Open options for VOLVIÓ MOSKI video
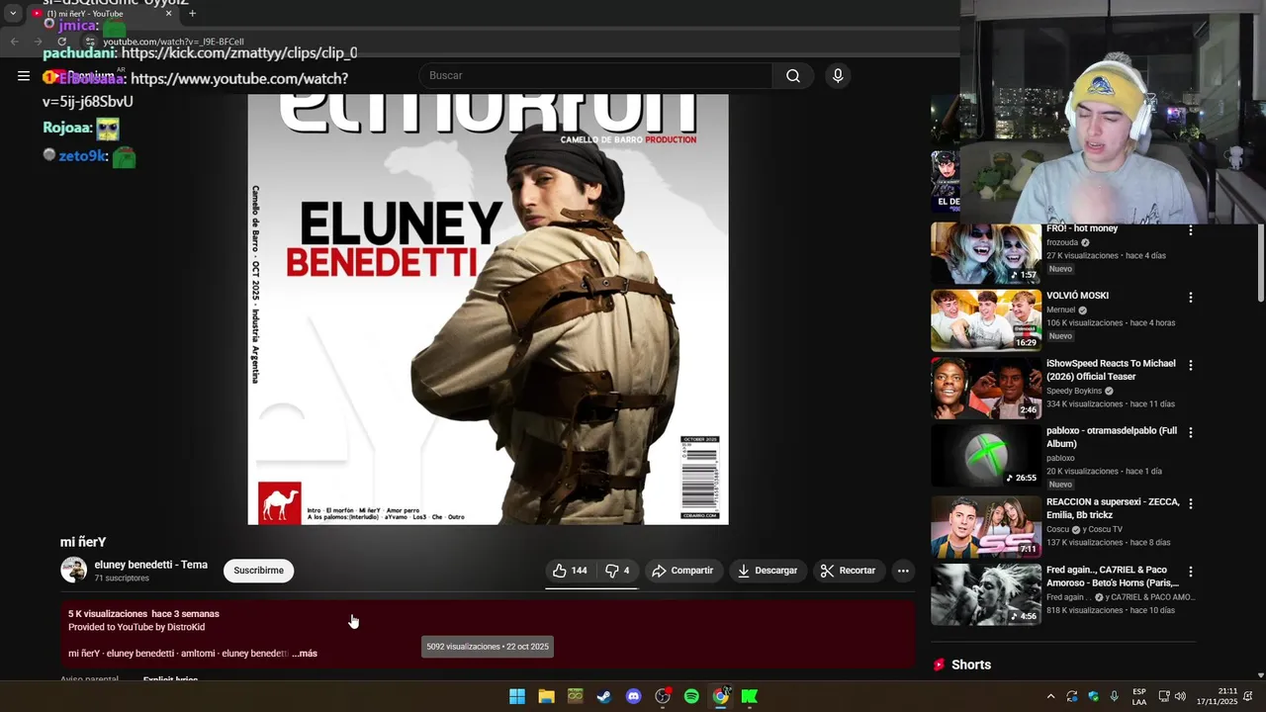This screenshot has width=1266, height=712. [x=1190, y=297]
